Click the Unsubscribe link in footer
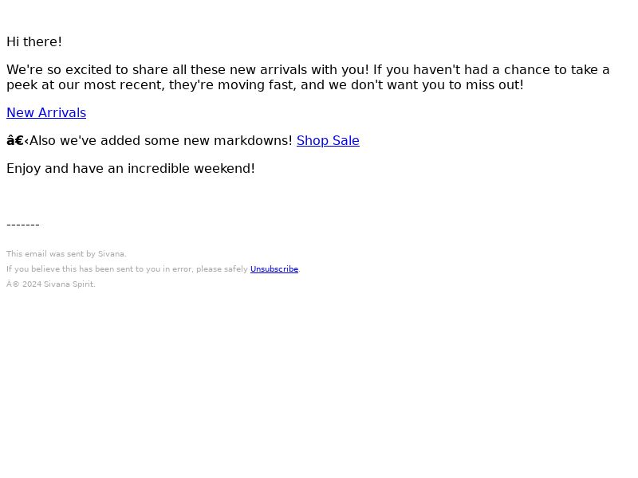This screenshot has width=638, height=478. click(274, 269)
